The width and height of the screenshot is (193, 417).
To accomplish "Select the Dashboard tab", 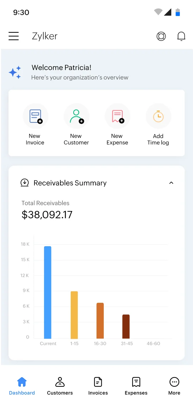I will point(22,386).
